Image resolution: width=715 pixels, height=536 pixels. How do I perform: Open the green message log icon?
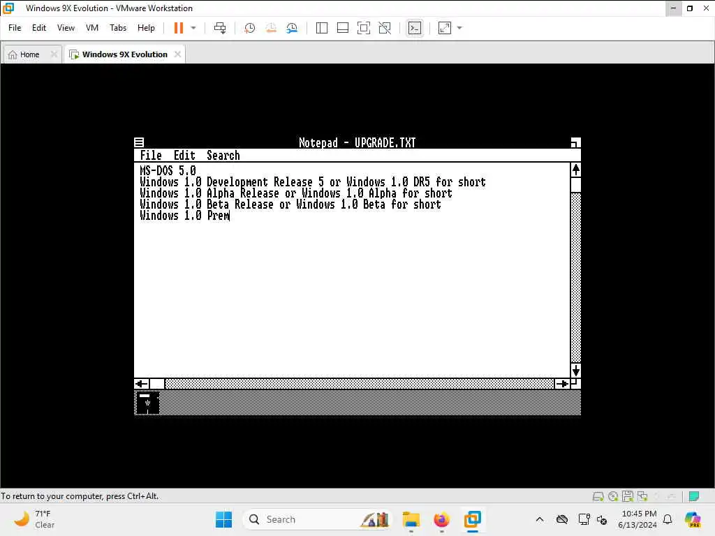pos(694,496)
